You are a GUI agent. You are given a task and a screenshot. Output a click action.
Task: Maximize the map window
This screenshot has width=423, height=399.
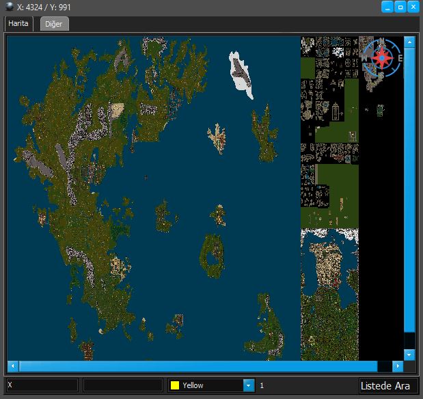pos(400,7)
